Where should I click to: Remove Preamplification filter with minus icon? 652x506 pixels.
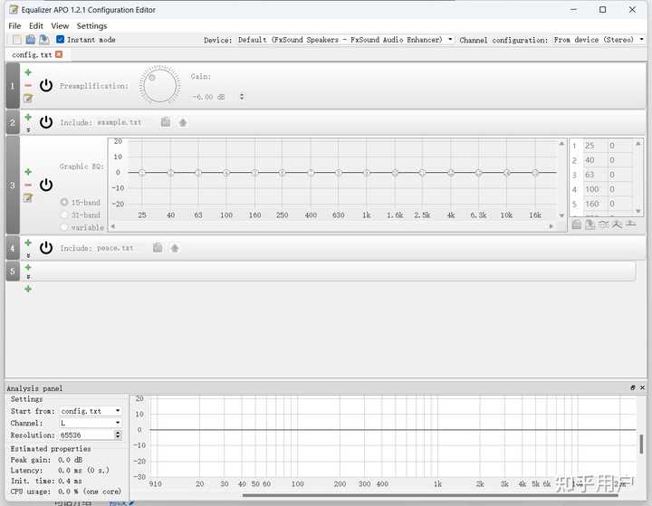pos(28,85)
